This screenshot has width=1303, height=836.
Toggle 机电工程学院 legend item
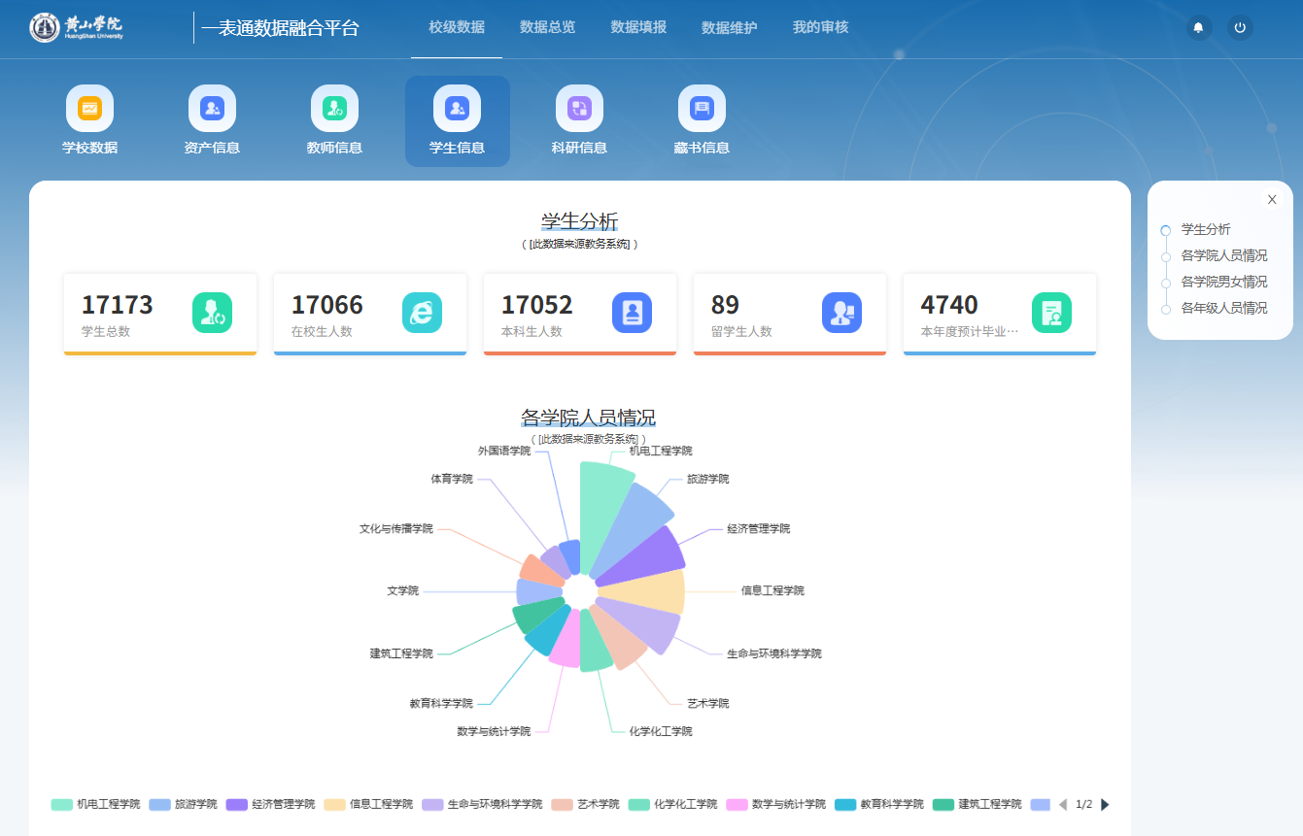(x=95, y=805)
